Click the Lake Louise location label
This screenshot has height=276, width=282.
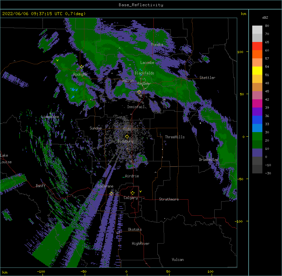[x=6, y=159]
